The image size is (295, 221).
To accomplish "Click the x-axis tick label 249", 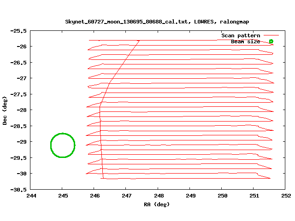I will (190, 196).
